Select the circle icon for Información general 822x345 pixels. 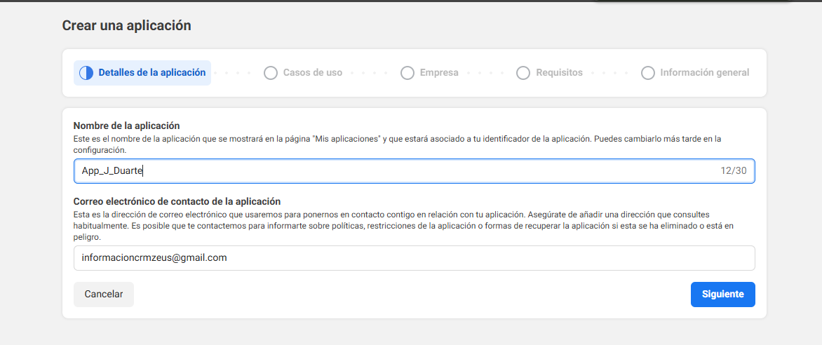(x=648, y=73)
